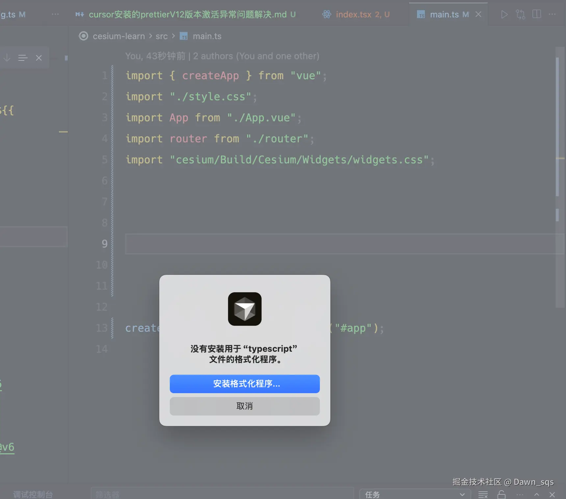Open the 调试控制台 panel tab

coord(33,494)
